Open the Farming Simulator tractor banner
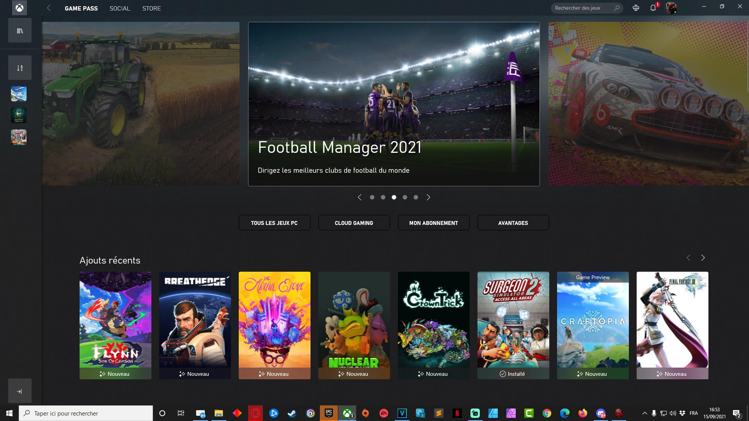Screen dimensions: 749x421 click(x=141, y=104)
